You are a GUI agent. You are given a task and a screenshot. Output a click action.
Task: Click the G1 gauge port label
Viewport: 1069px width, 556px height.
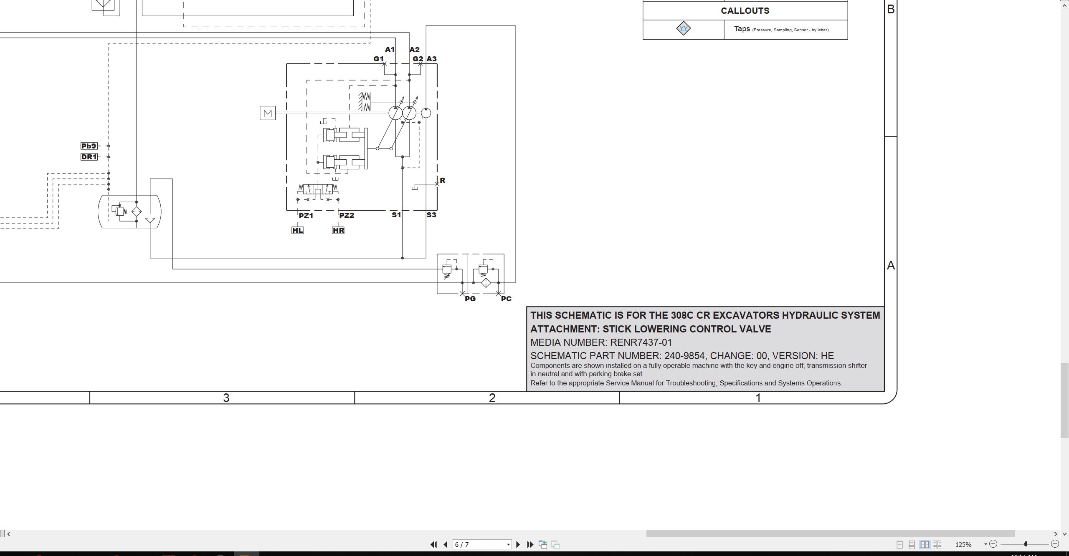point(378,59)
